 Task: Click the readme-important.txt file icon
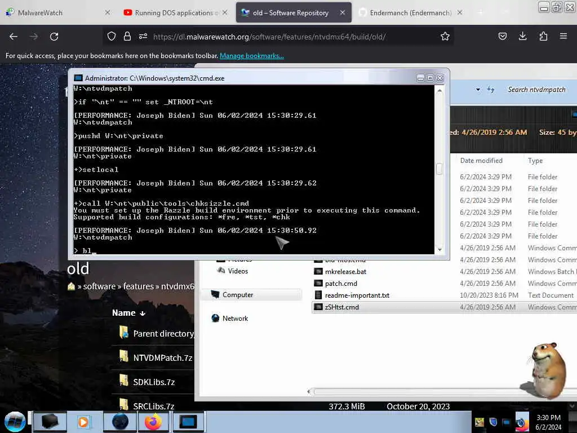[318, 295]
